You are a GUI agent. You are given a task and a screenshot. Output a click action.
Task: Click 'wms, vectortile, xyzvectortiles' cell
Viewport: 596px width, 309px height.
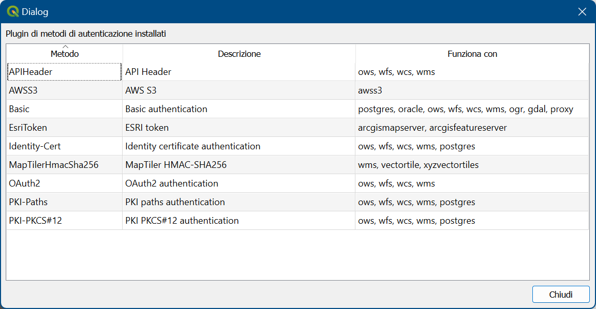(x=472, y=165)
